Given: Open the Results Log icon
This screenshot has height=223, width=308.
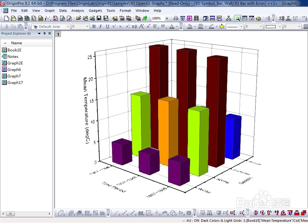Looking at the screenshot, I should coord(245,19).
